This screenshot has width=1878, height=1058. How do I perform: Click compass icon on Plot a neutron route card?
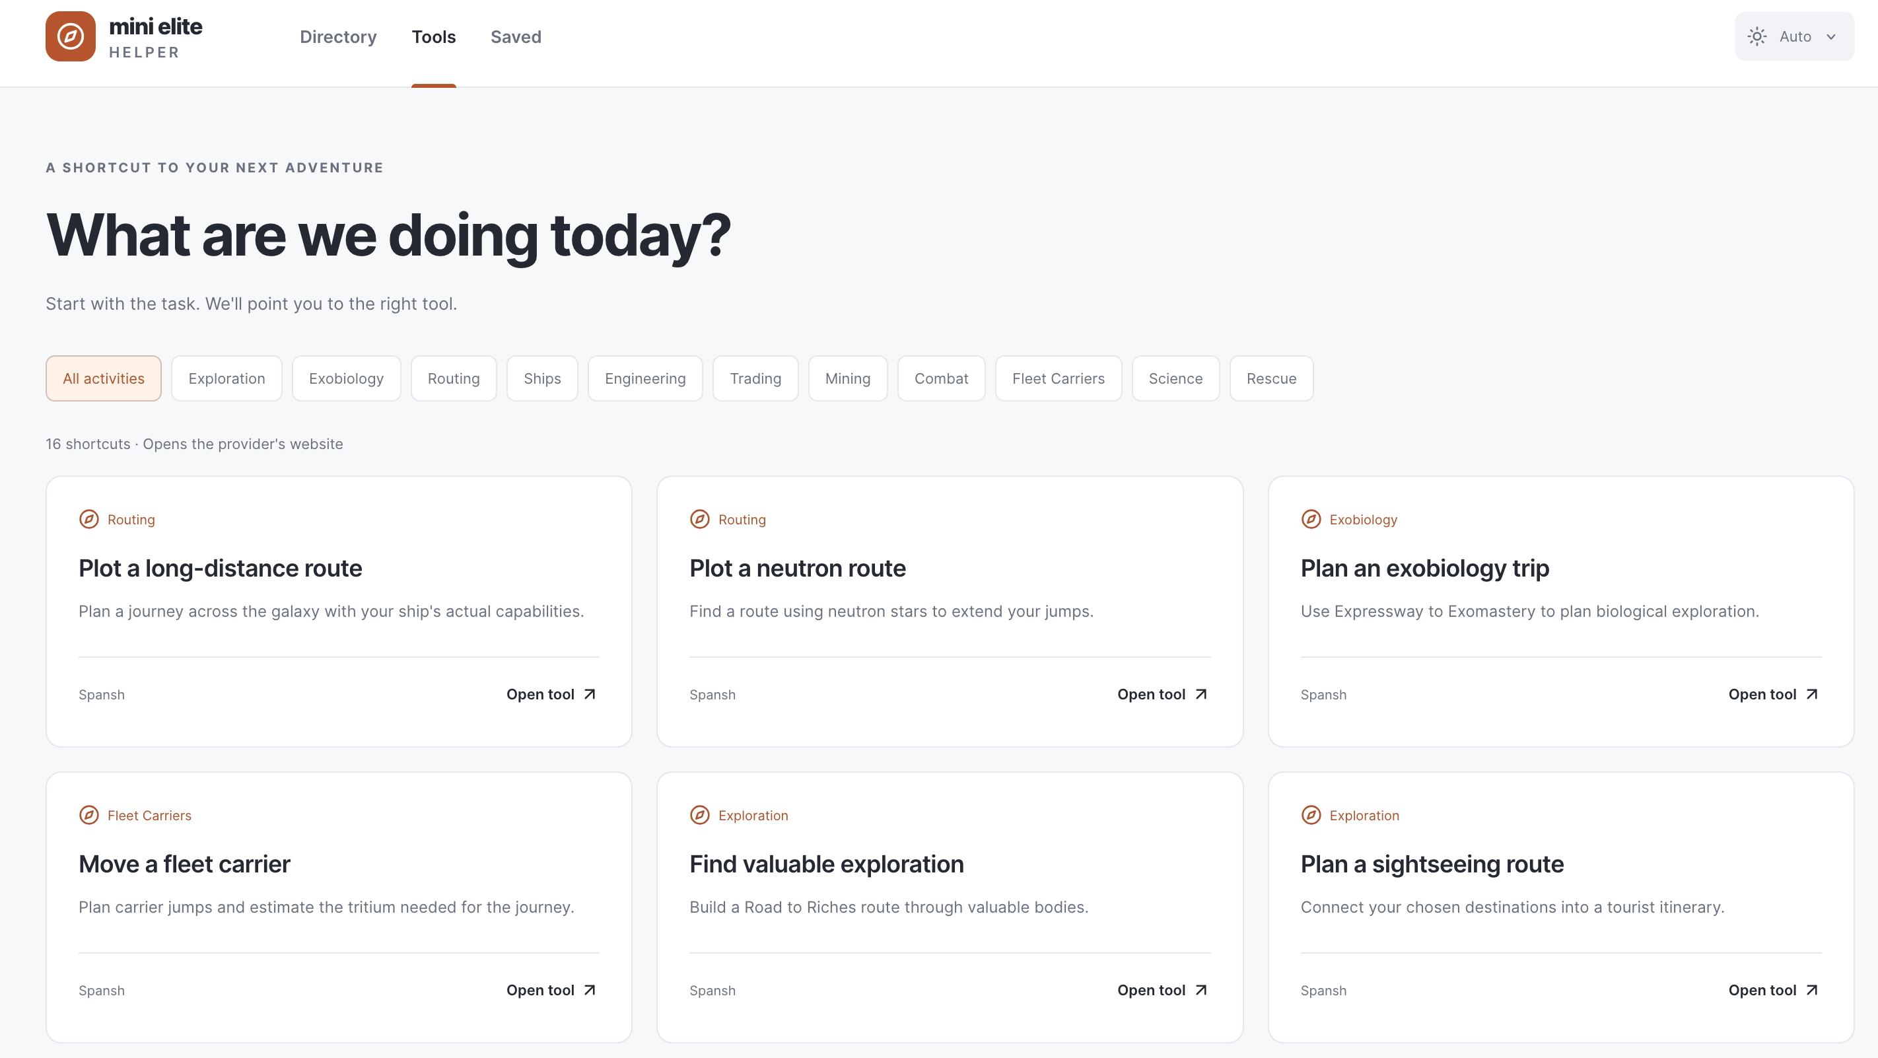click(700, 519)
